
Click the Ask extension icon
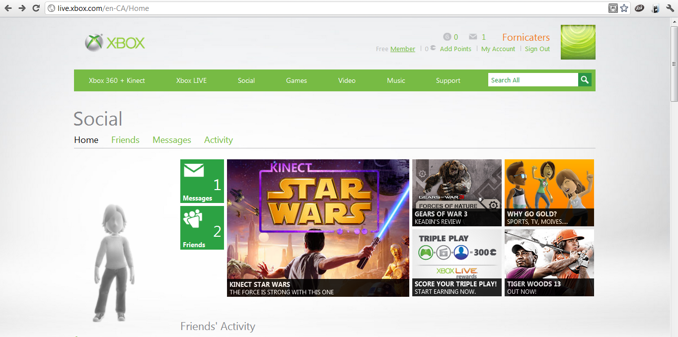tap(640, 8)
